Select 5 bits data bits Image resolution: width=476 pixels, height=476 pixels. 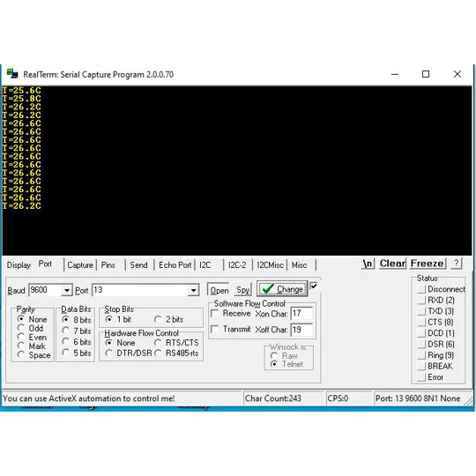click(77, 353)
